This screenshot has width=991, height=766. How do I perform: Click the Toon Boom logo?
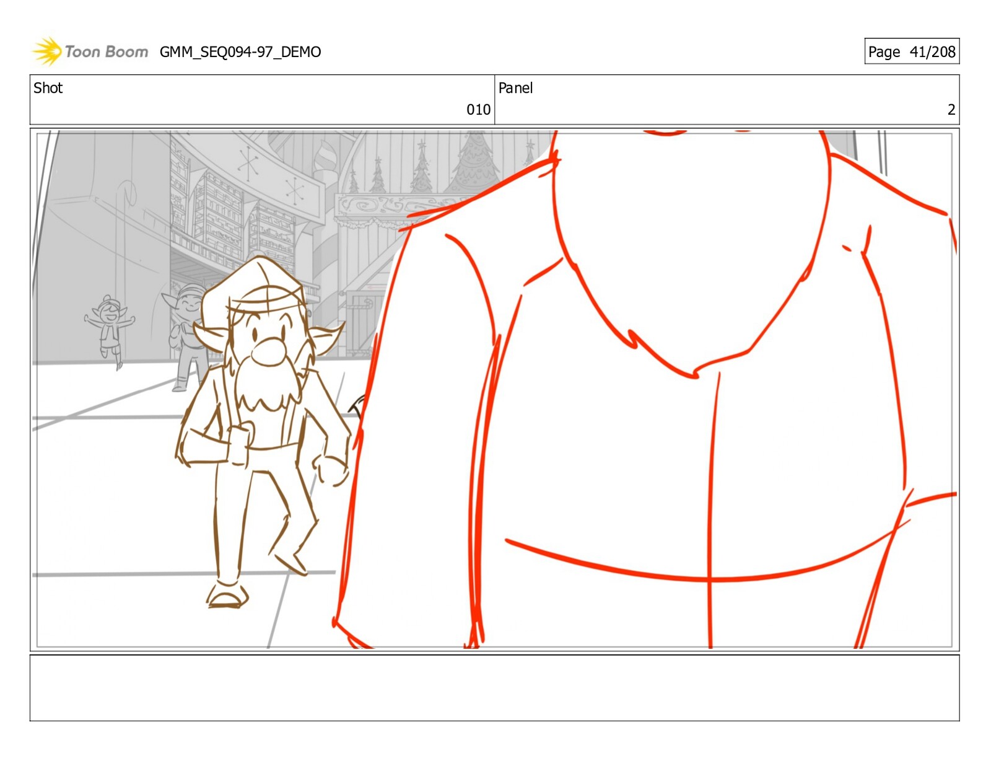pos(90,51)
